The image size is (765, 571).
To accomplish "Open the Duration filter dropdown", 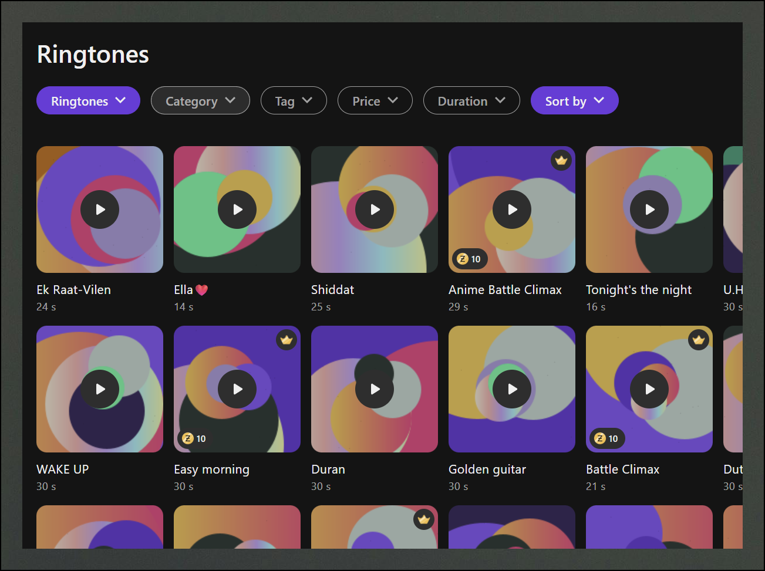I will [471, 100].
